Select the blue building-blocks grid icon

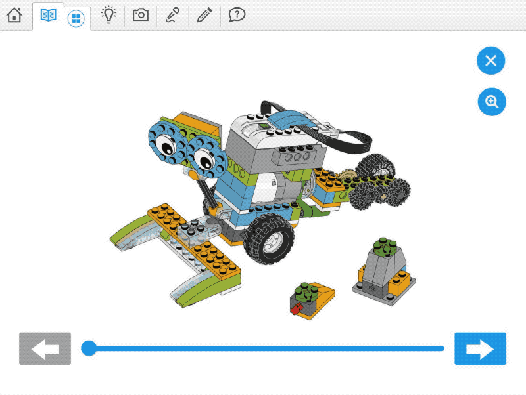click(76, 19)
